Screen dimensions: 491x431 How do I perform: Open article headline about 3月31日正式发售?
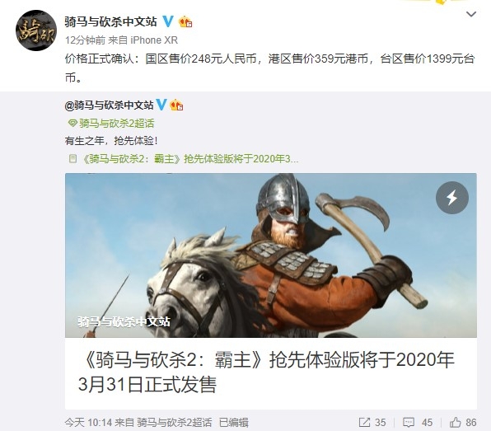point(266,372)
